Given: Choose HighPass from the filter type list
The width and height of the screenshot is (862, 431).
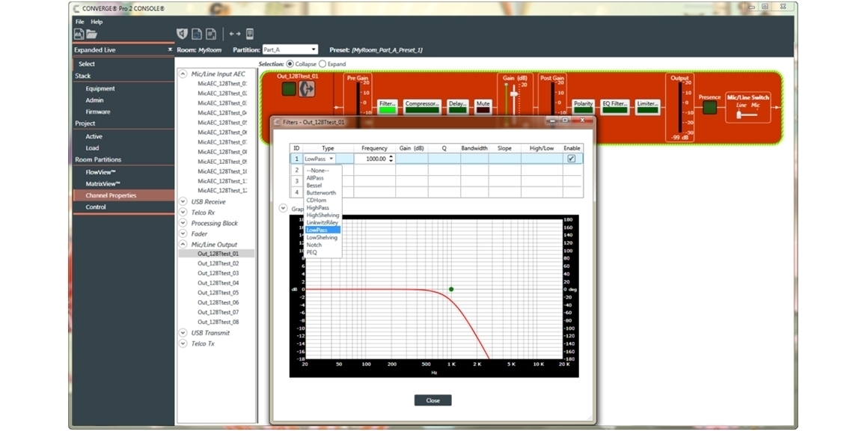Looking at the screenshot, I should [317, 208].
